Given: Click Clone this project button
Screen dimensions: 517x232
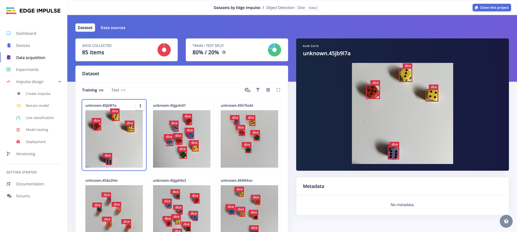Looking at the screenshot, I should tap(492, 8).
